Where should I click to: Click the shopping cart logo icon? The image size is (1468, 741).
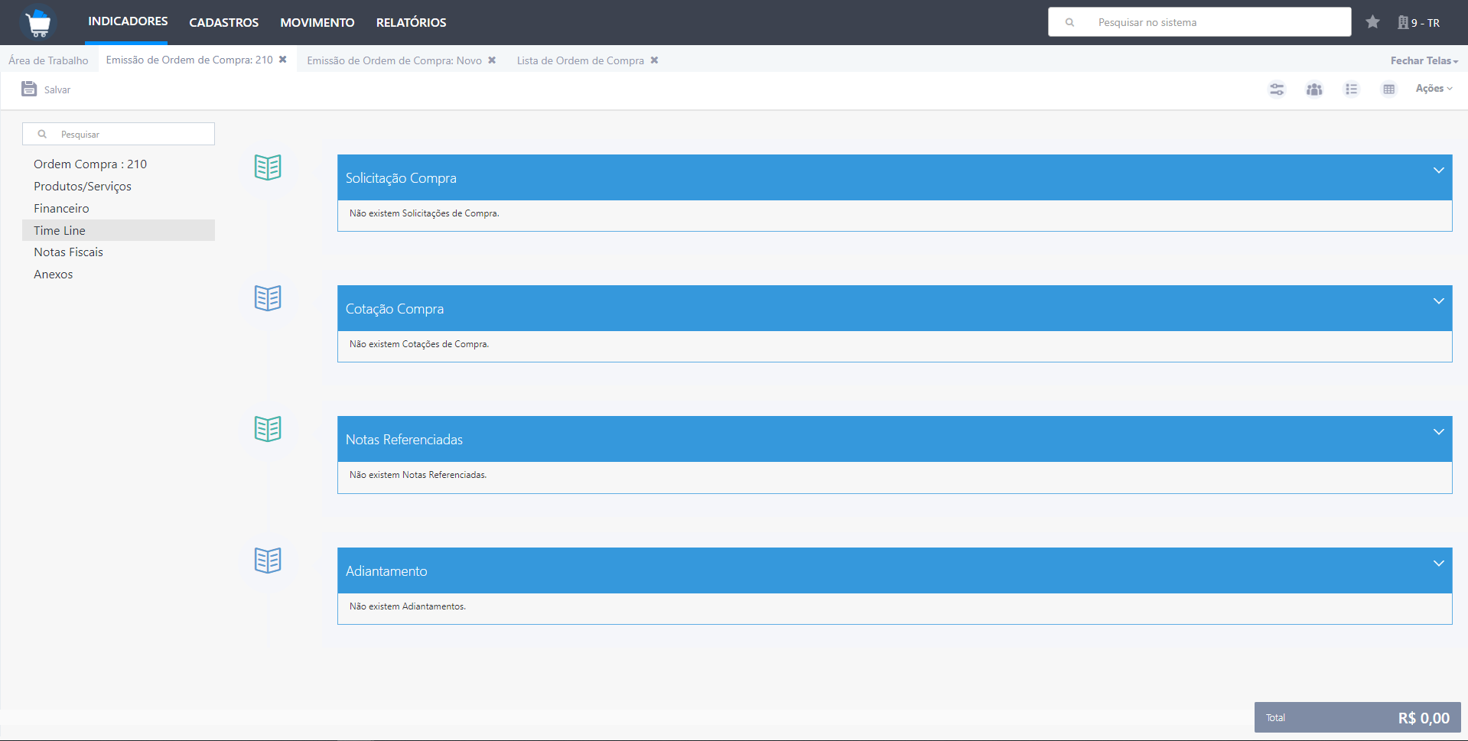[37, 23]
